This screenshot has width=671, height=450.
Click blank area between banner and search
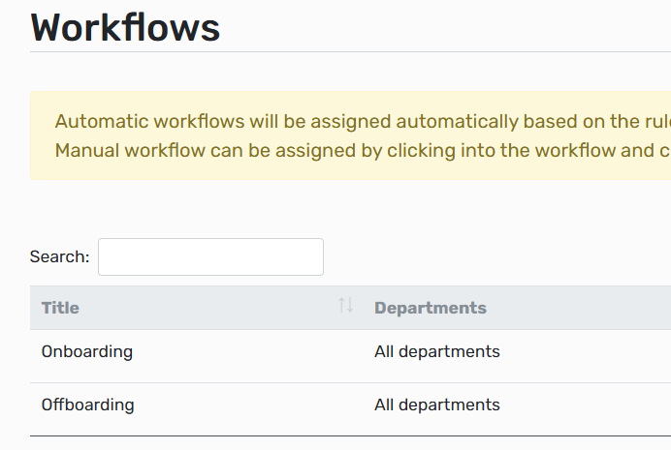coord(349,208)
